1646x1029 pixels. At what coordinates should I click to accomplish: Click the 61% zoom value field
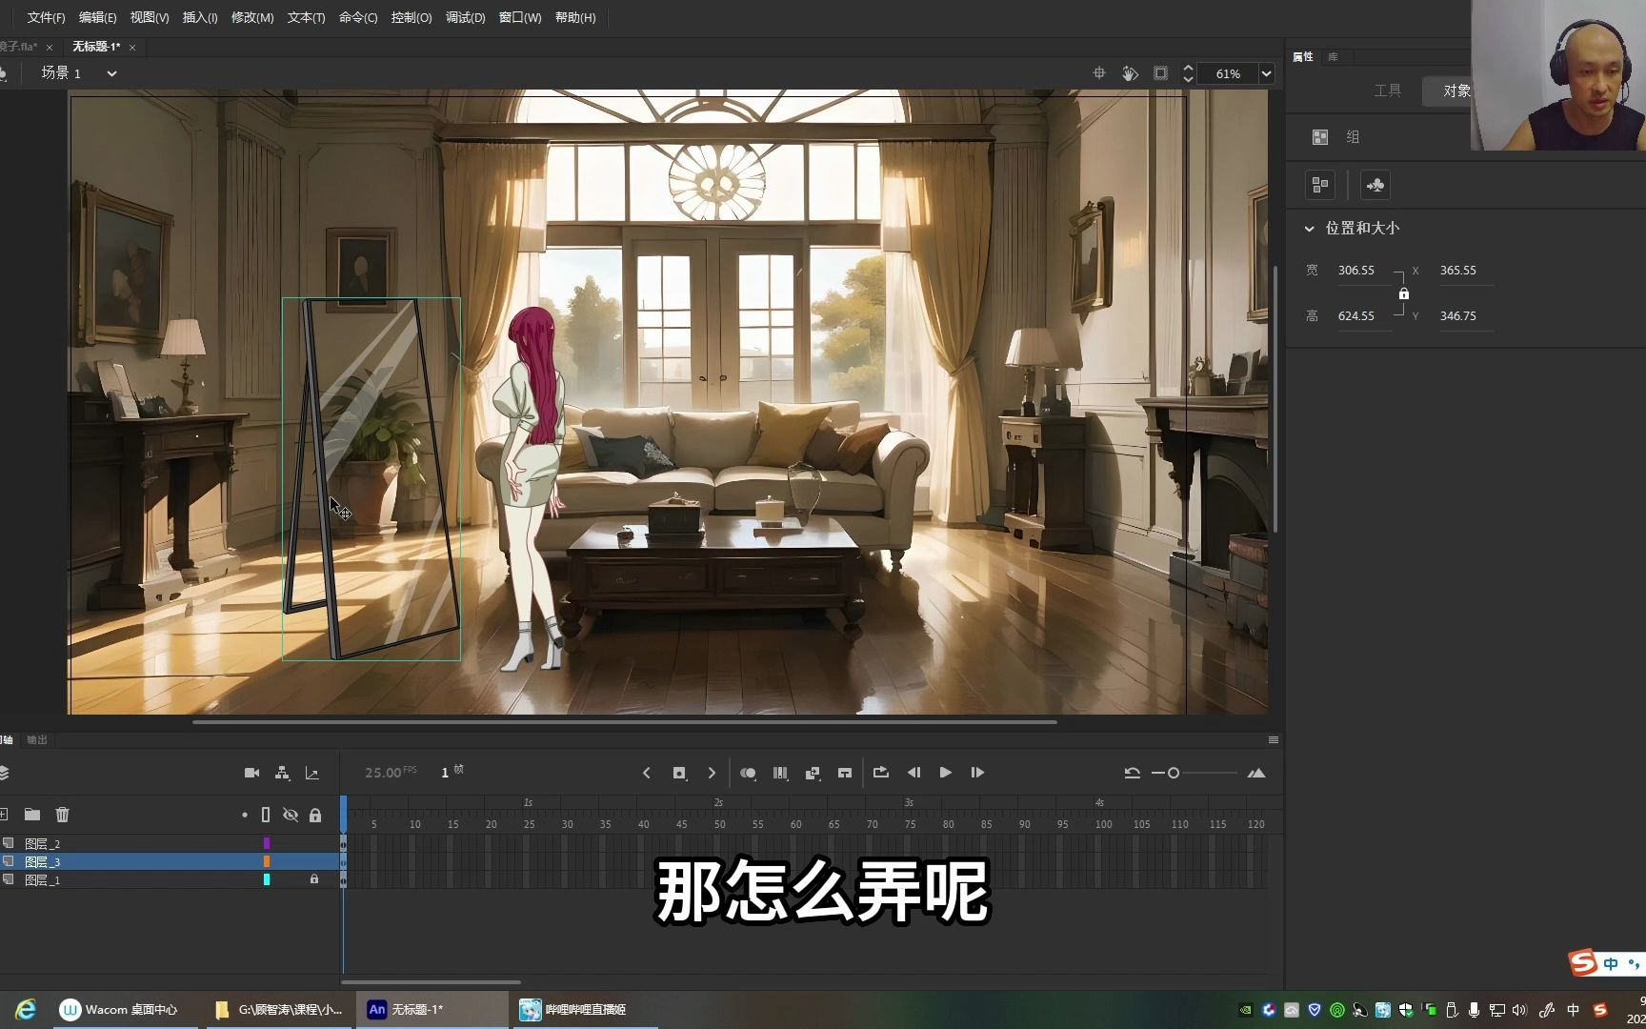tap(1229, 73)
